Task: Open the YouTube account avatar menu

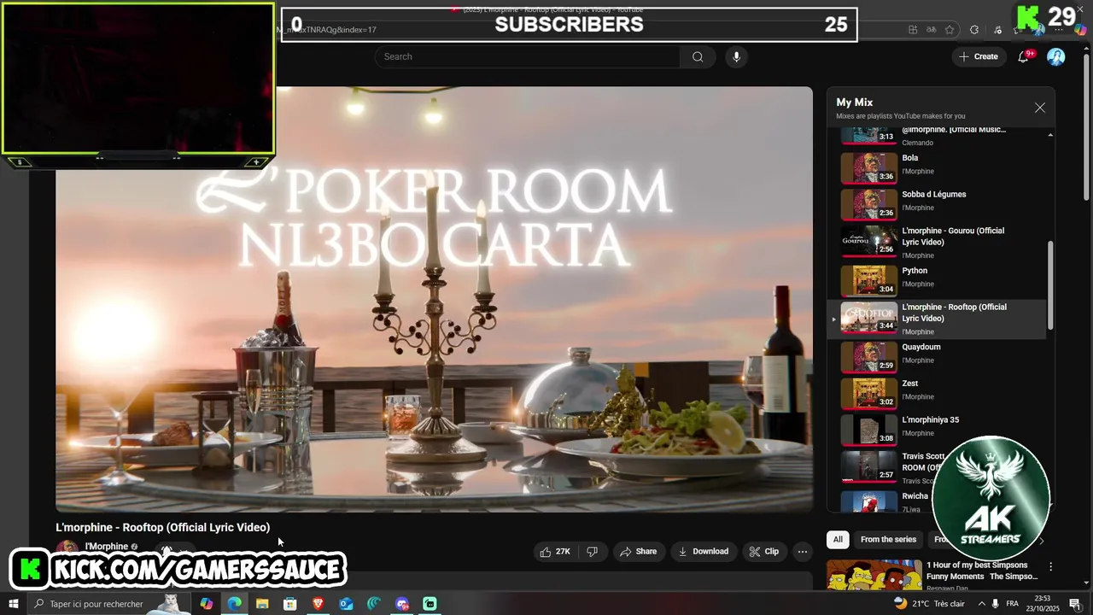Action: (x=1056, y=56)
